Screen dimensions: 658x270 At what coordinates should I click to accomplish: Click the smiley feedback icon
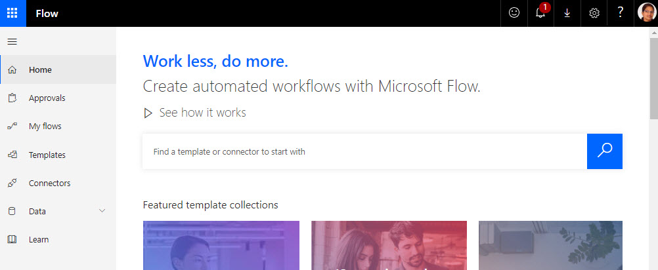(x=514, y=13)
